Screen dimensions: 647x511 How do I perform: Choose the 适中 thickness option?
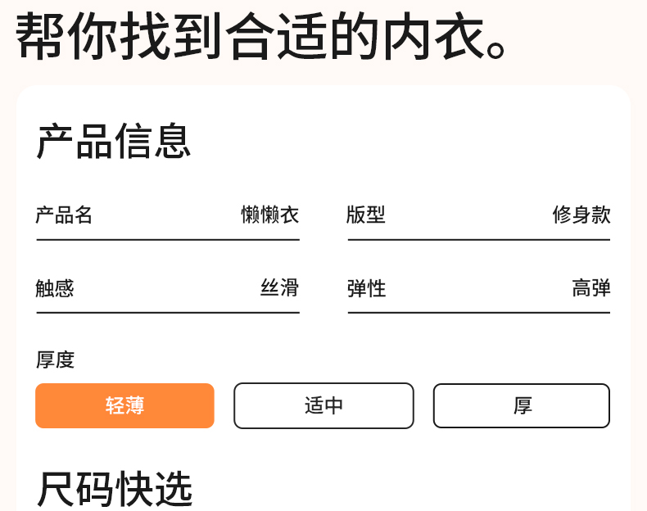[323, 405]
